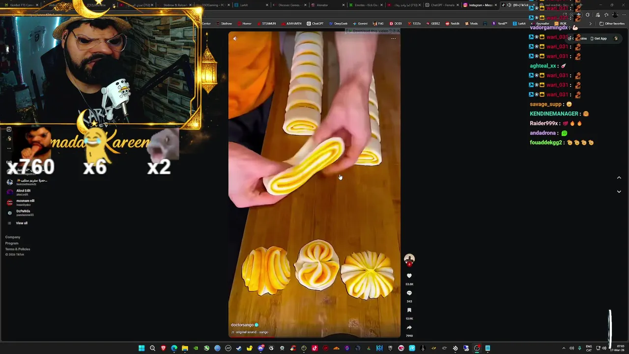Image resolution: width=629 pixels, height=354 pixels.
Task: Open 1337x bookmark
Action: (x=414, y=24)
